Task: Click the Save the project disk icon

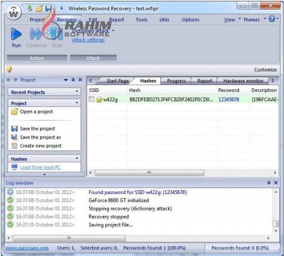Action: (x=14, y=128)
